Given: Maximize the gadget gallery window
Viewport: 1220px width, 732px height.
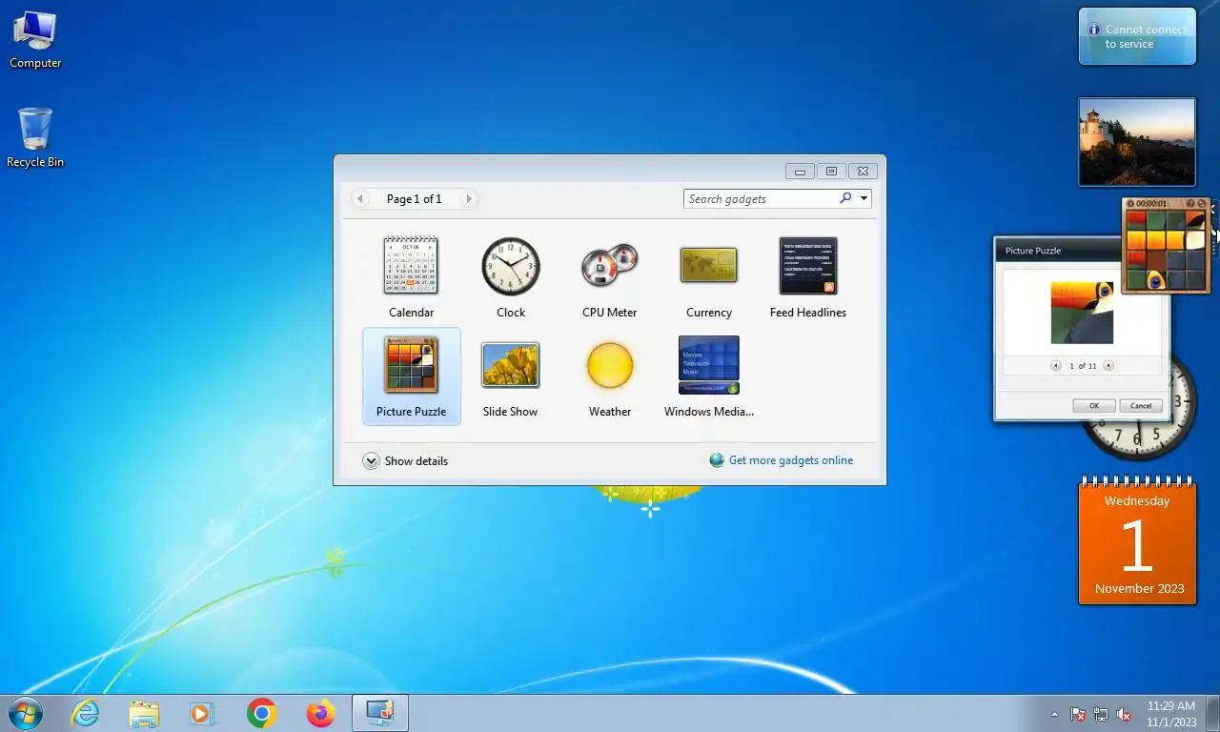Looking at the screenshot, I should [831, 172].
